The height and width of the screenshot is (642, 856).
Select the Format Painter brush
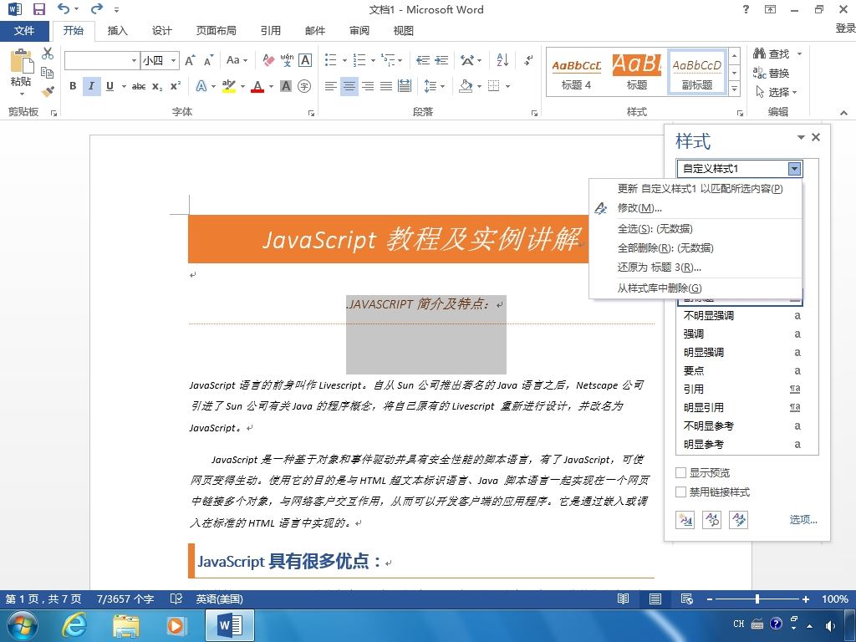pos(48,90)
